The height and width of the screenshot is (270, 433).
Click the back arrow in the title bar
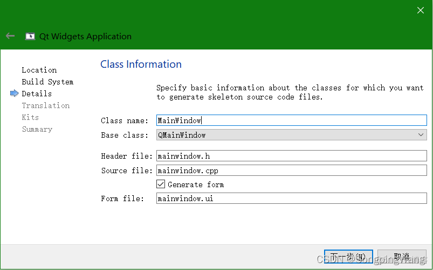[x=10, y=36]
